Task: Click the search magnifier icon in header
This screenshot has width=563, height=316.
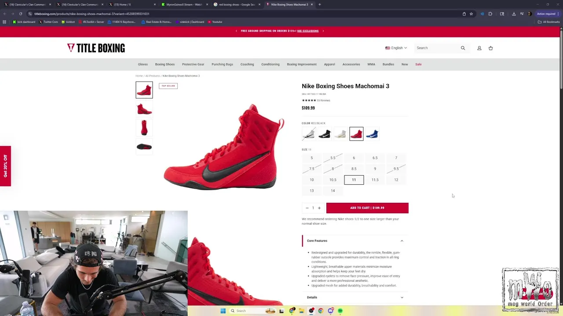Action: pyautogui.click(x=463, y=48)
